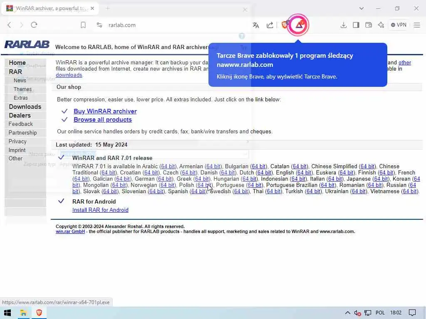Toggle the sidebar panel icon
This screenshot has width=426, height=319.
click(356, 25)
